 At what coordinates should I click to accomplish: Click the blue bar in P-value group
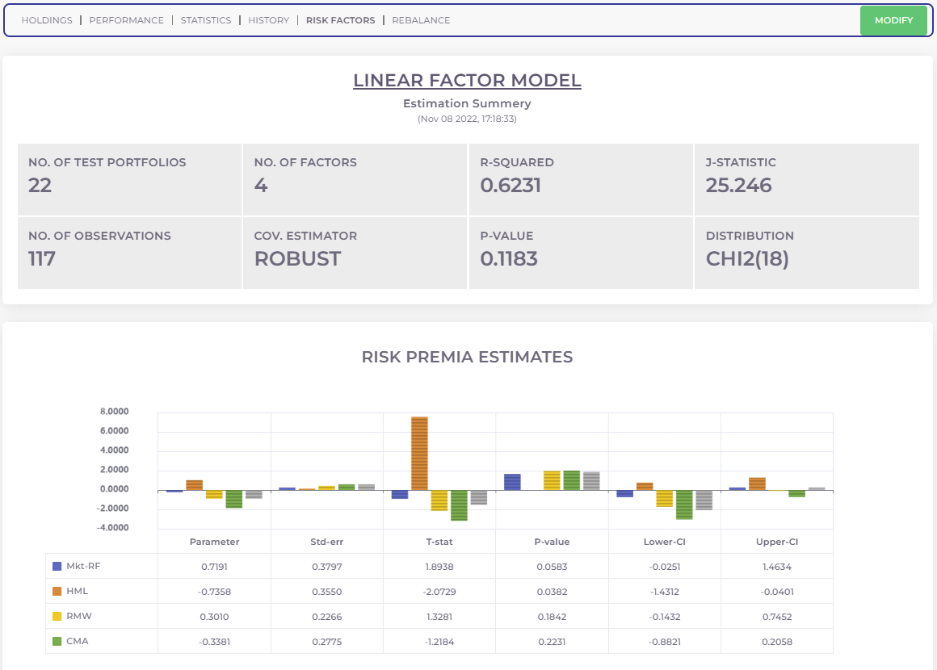tap(512, 482)
